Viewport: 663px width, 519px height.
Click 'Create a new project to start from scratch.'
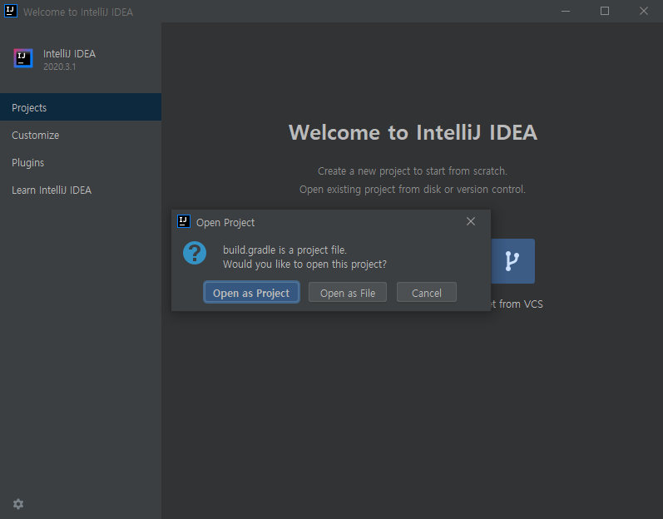coord(413,171)
